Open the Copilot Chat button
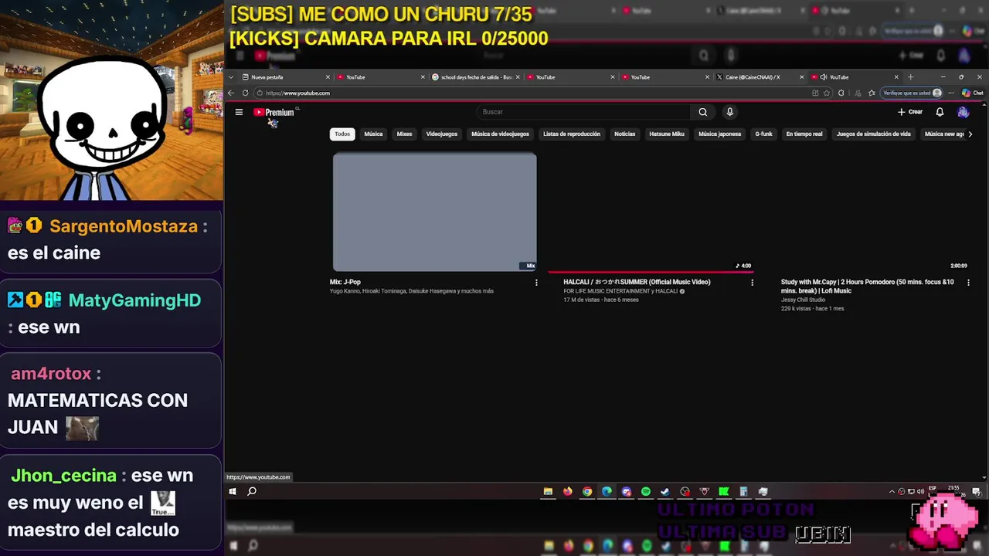Screen dimensions: 989x556 pyautogui.click(x=972, y=93)
